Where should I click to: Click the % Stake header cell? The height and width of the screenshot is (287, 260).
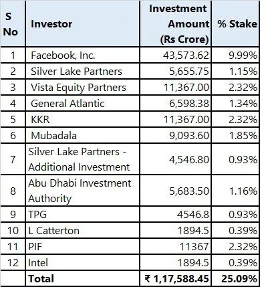(235, 23)
